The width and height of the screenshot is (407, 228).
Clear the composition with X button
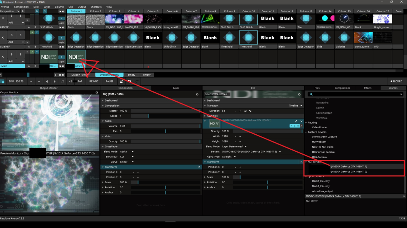pos(18,11)
